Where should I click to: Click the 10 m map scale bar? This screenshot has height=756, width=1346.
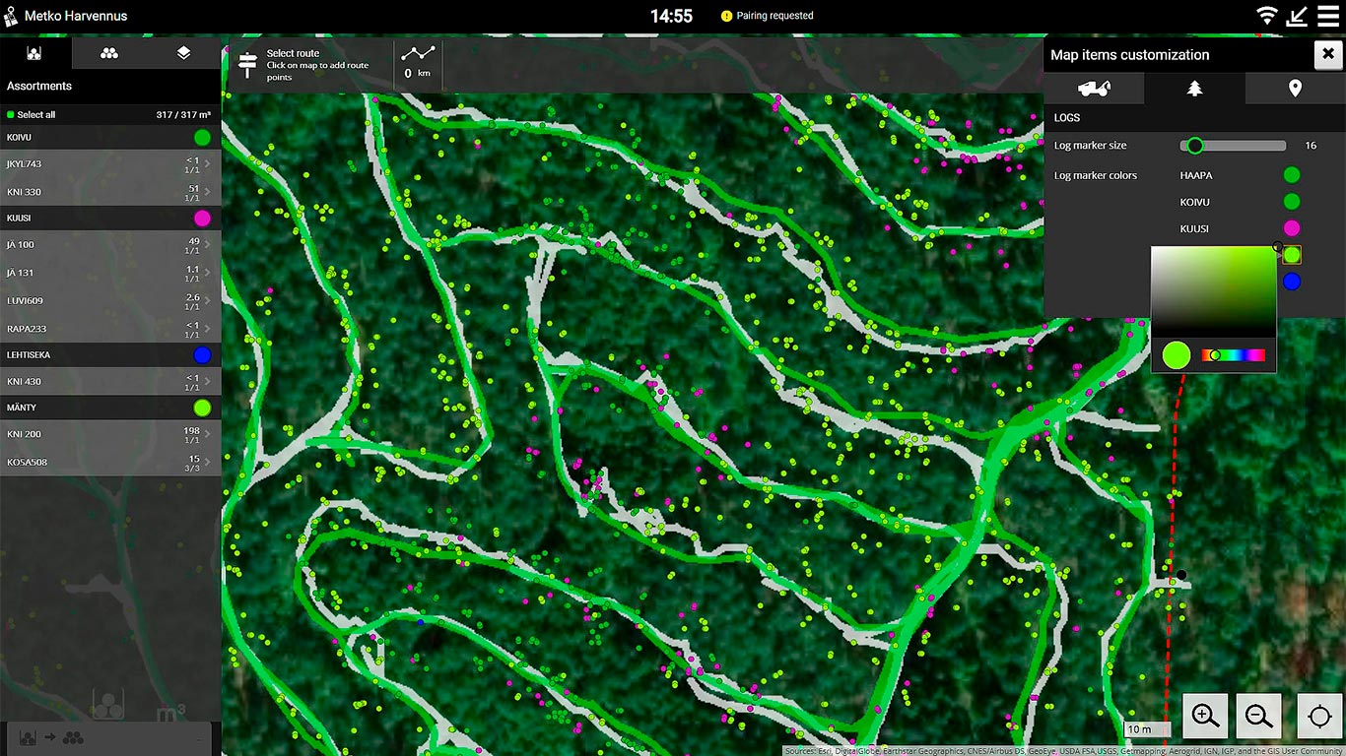tap(1147, 729)
